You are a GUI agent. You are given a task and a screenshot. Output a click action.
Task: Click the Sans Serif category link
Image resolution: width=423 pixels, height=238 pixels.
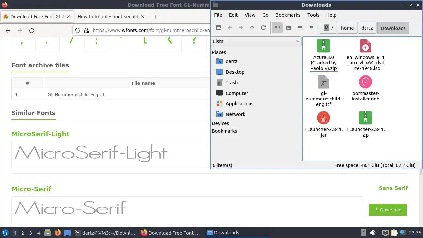pos(393,188)
